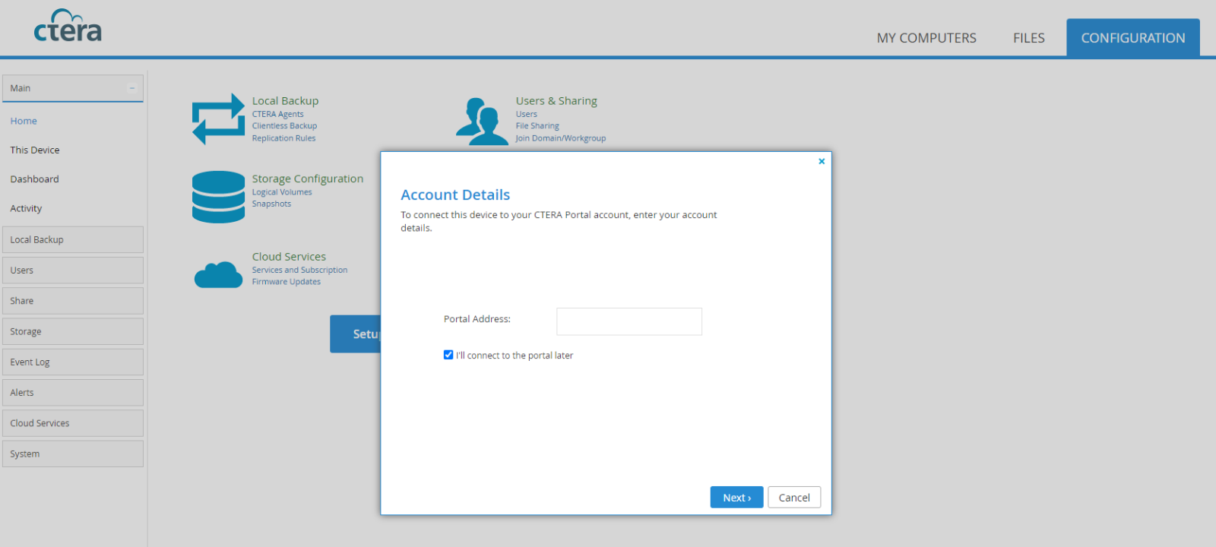This screenshot has height=547, width=1216.
Task: Toggle 'I'll connect to the portal later' checkbox
Action: coord(448,355)
